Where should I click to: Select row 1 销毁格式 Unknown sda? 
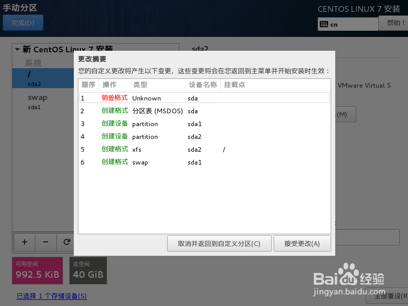[x=205, y=98]
